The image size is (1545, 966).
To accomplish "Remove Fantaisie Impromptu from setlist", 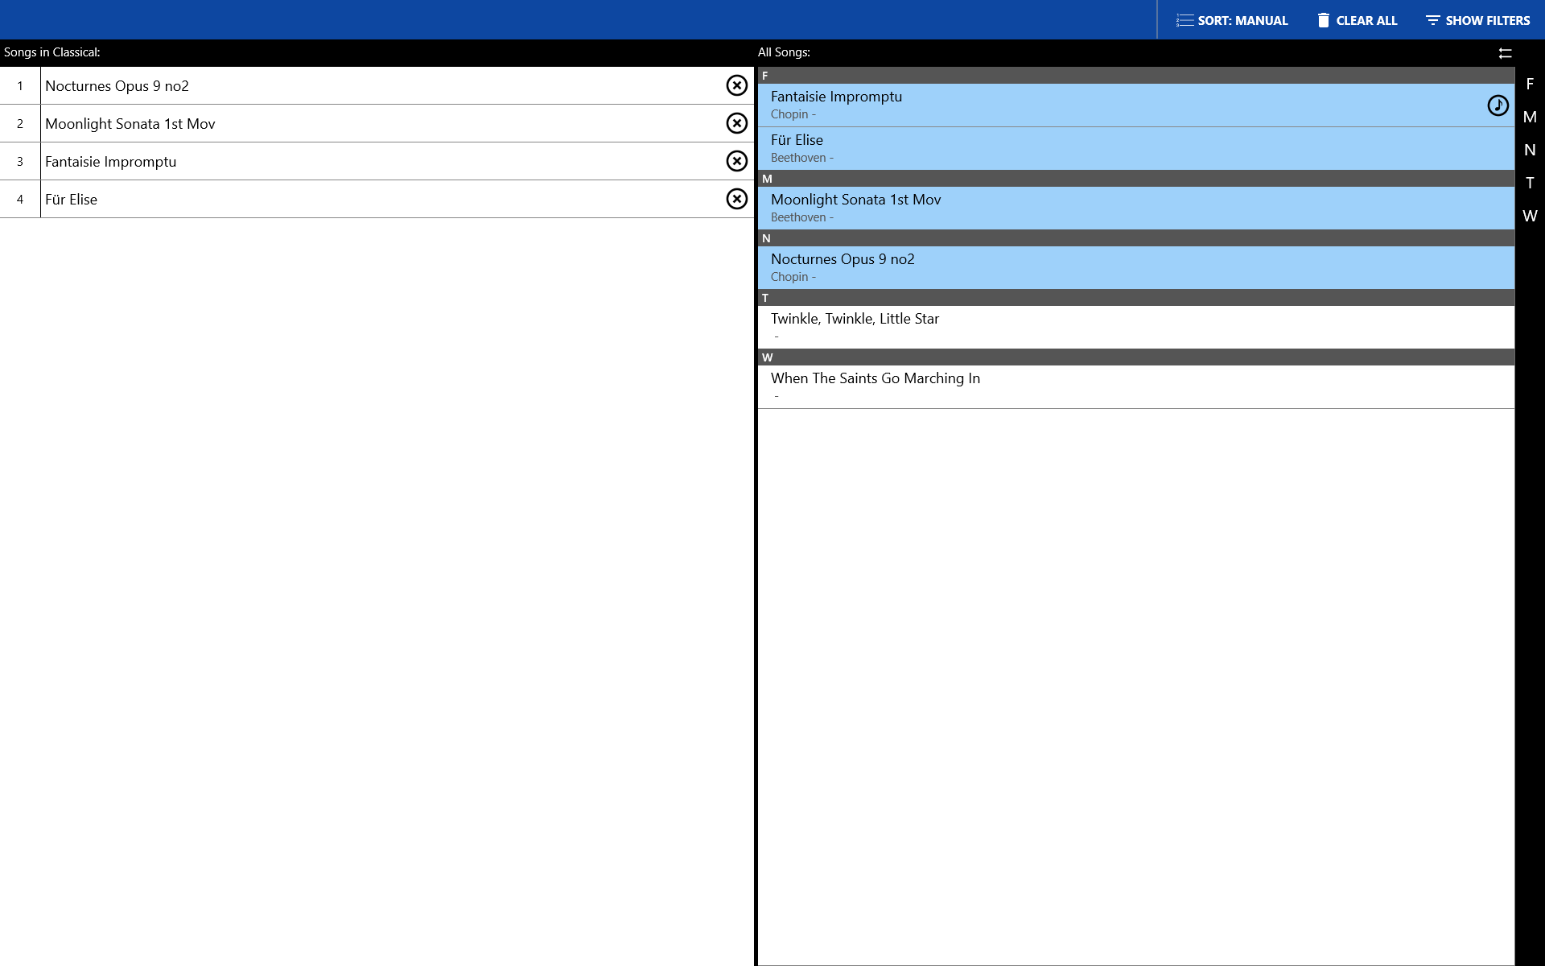I will click(736, 161).
